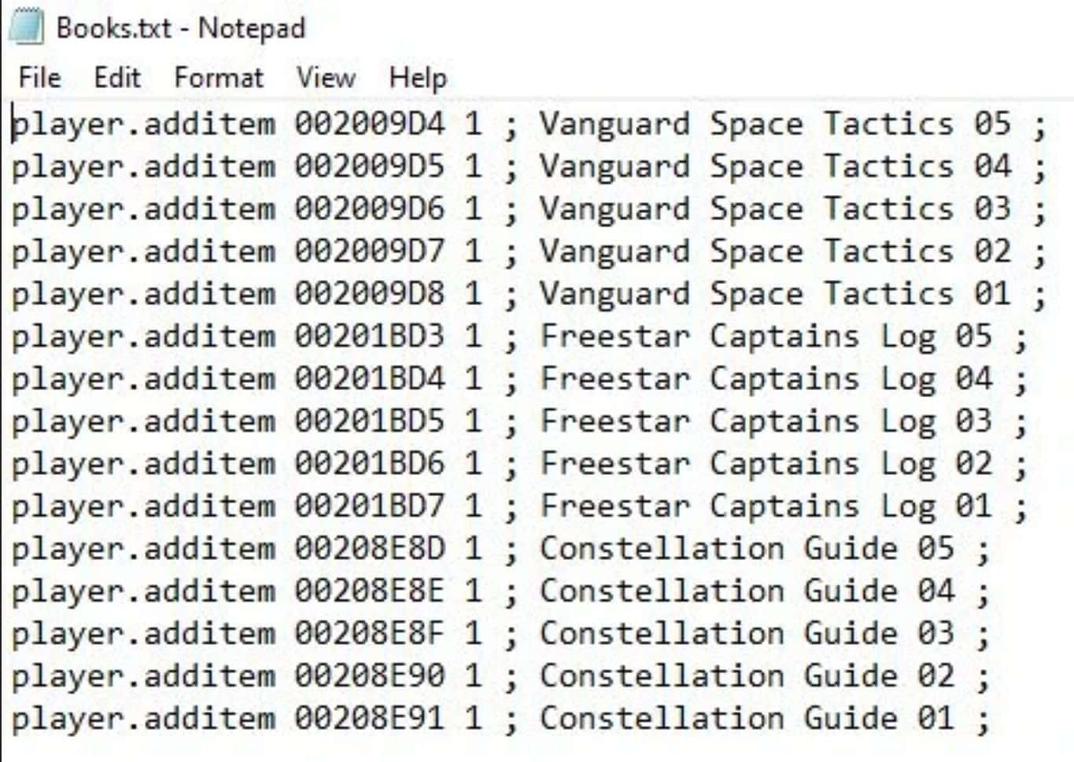Click the item ID 002009D6
The height and width of the screenshot is (762, 1074).
[x=369, y=208]
